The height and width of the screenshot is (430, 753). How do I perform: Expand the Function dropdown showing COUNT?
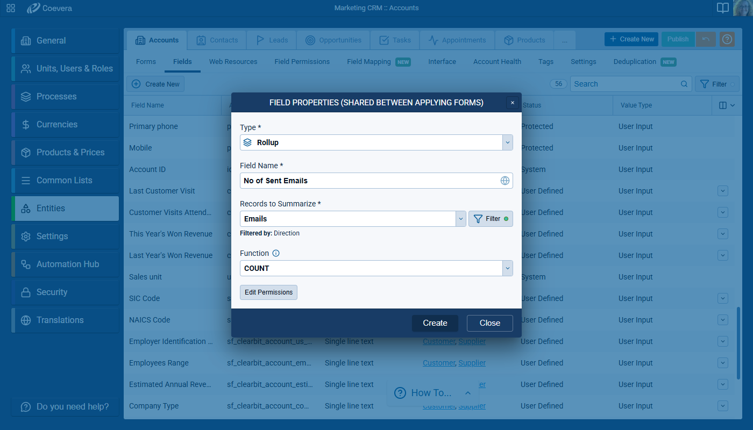507,268
